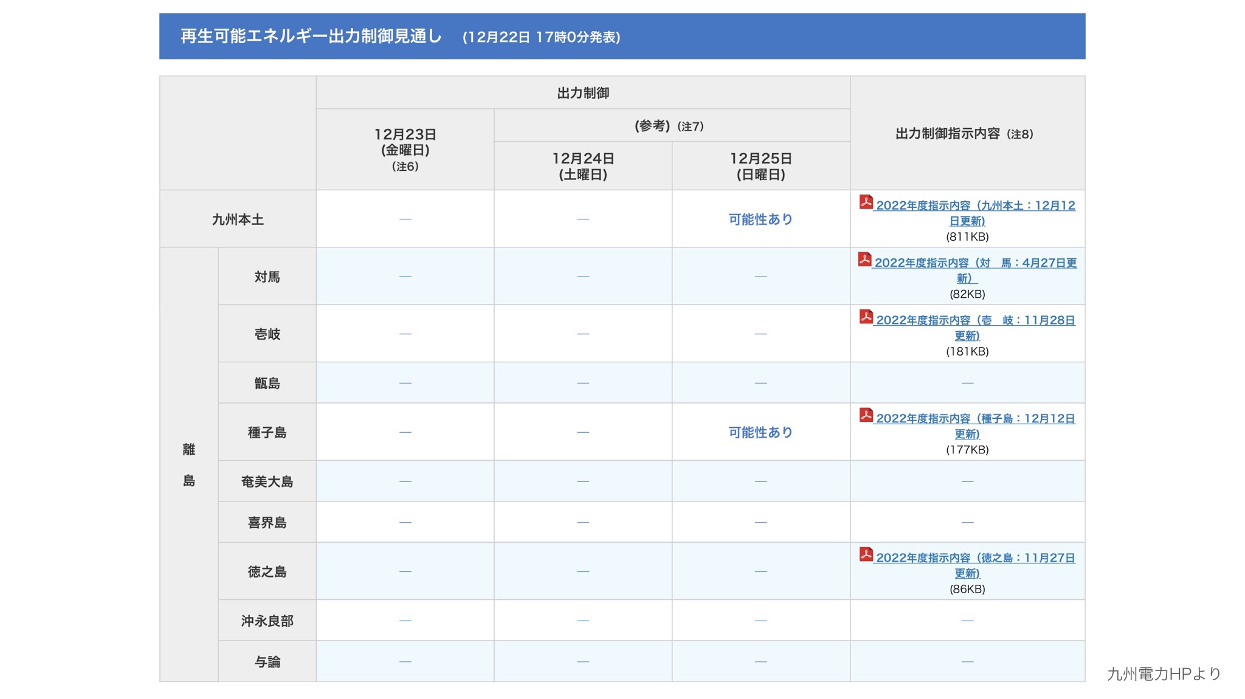
Task: Open 壱岐 11月28日更新 instruction link
Action: 975,320
